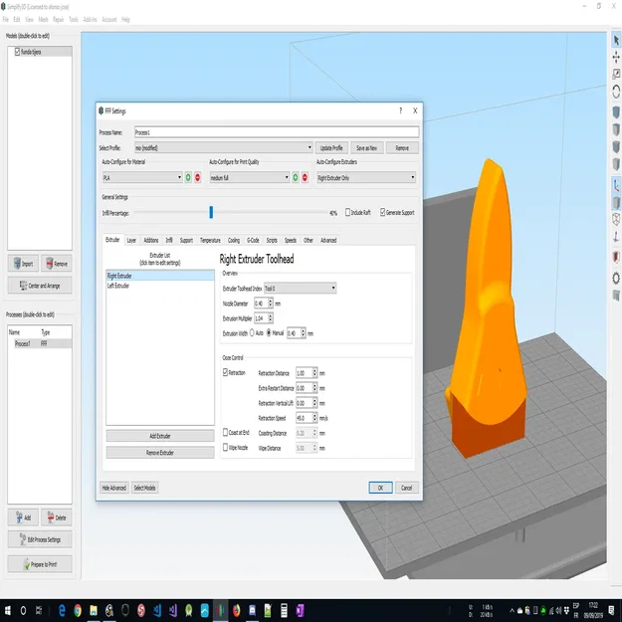Viewport: 622px width, 622px height.
Task: Open the Extruder Toolhead Index dropdown
Action: point(300,288)
